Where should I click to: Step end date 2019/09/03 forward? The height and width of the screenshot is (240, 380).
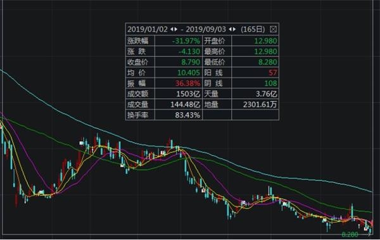point(234,29)
